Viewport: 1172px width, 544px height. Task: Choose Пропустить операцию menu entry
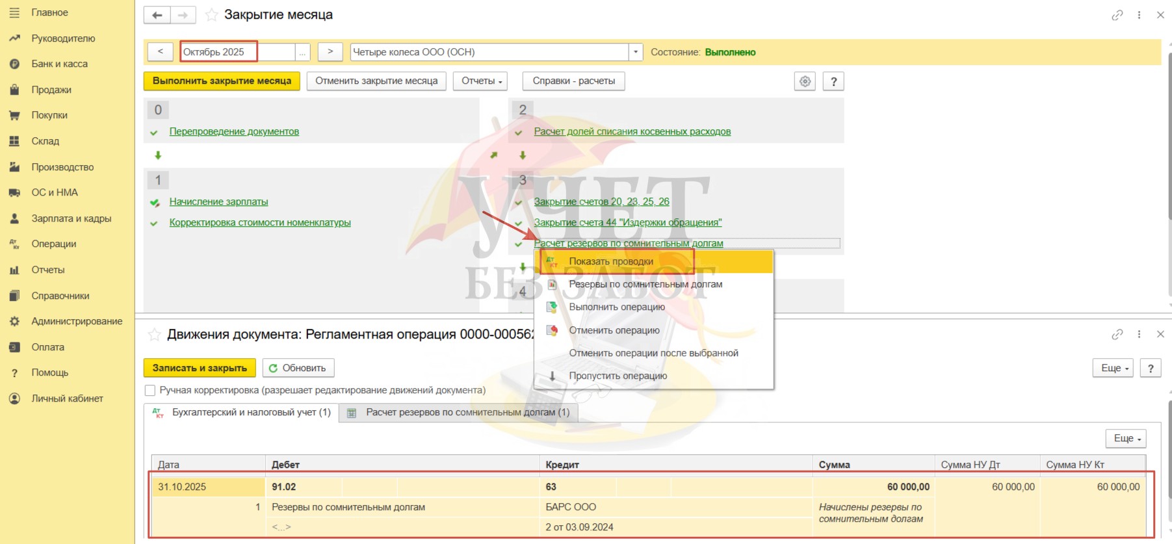point(618,376)
